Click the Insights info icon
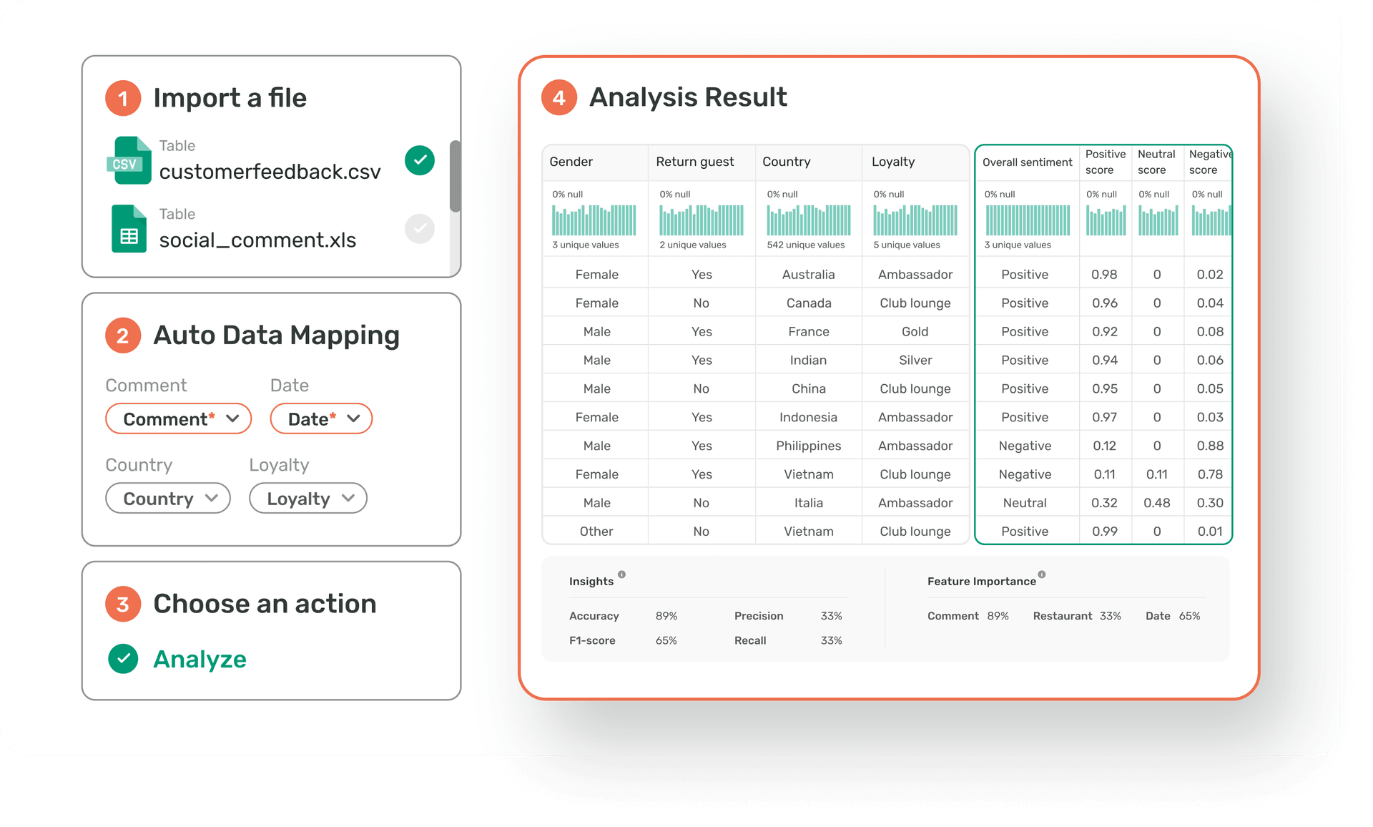This screenshot has height=827, width=1373. 621,574
